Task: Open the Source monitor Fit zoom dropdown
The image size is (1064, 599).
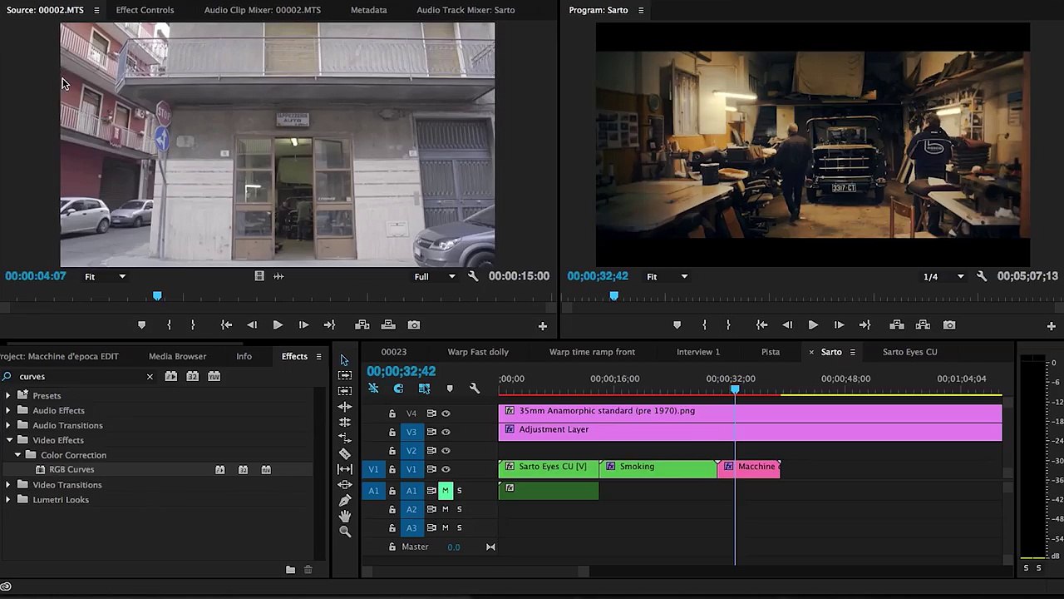Action: (106, 276)
